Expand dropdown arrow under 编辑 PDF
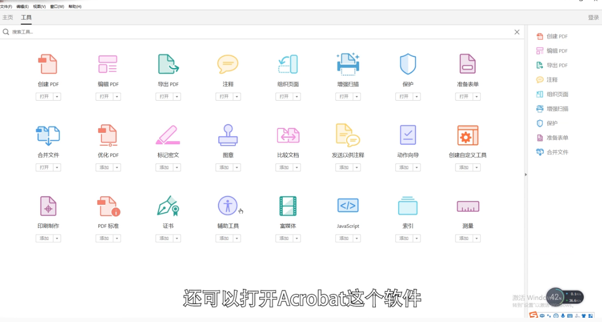The width and height of the screenshot is (602, 322). tap(117, 96)
